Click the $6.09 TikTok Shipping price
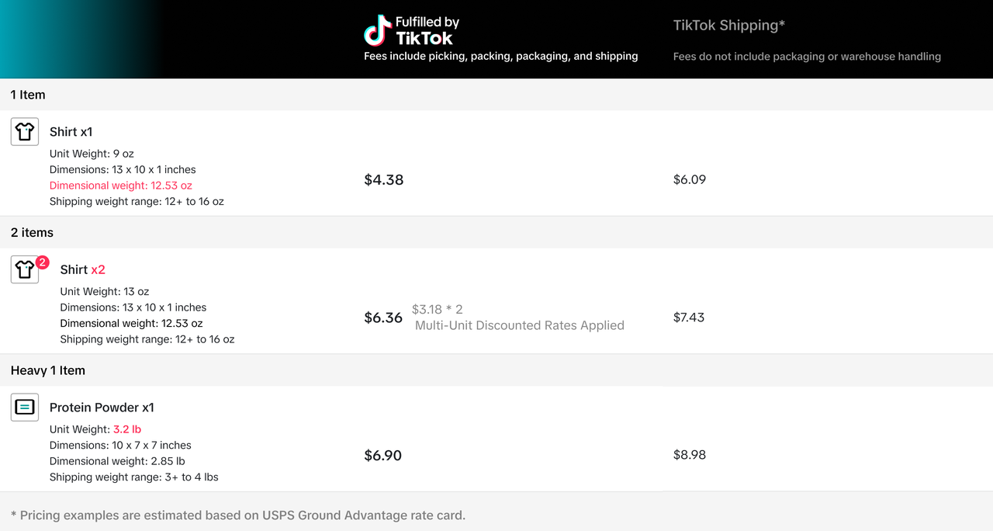 [x=690, y=179]
